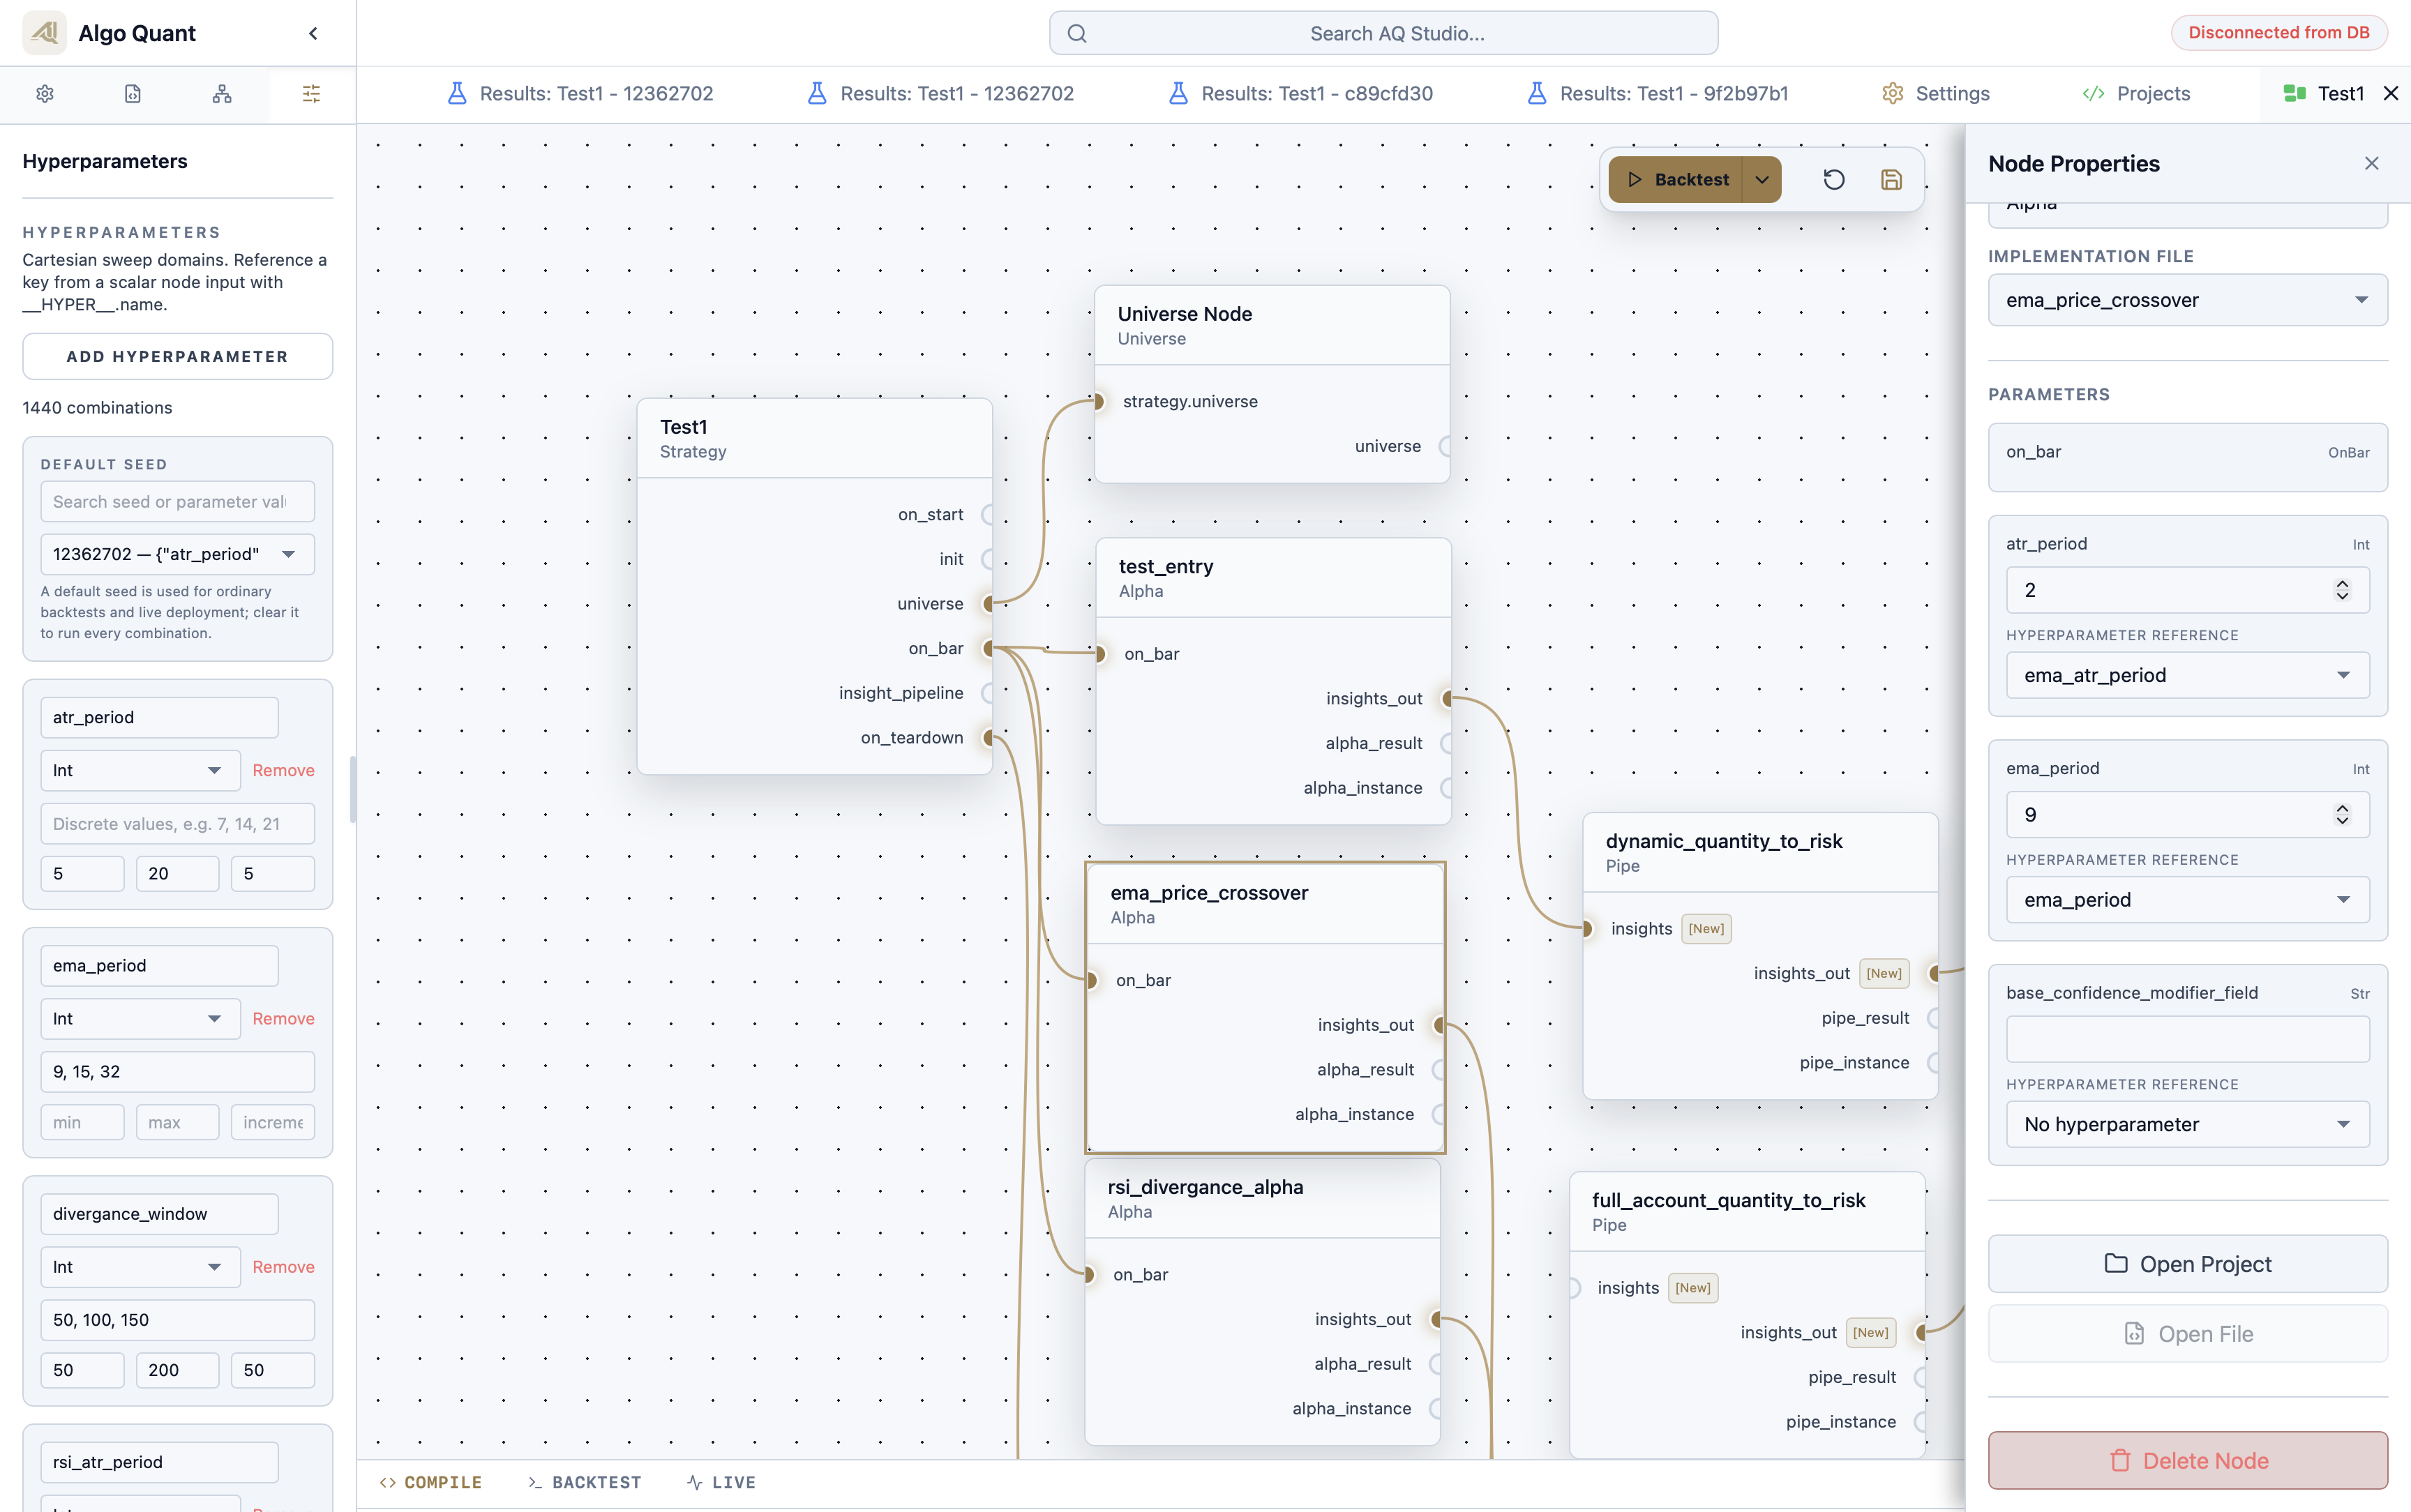Click the test_entry insights_out port
This screenshot has height=1512, width=2411.
tap(1447, 699)
